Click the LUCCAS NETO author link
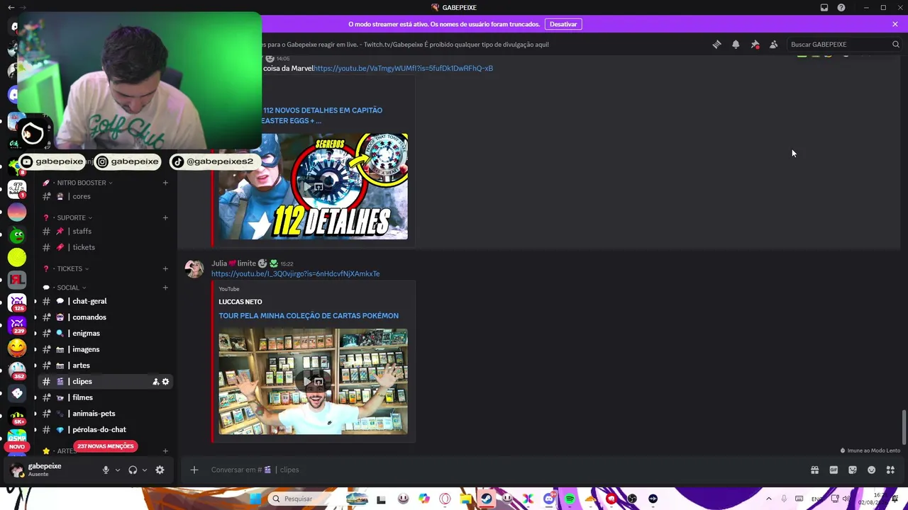908x510 pixels. pyautogui.click(x=240, y=302)
